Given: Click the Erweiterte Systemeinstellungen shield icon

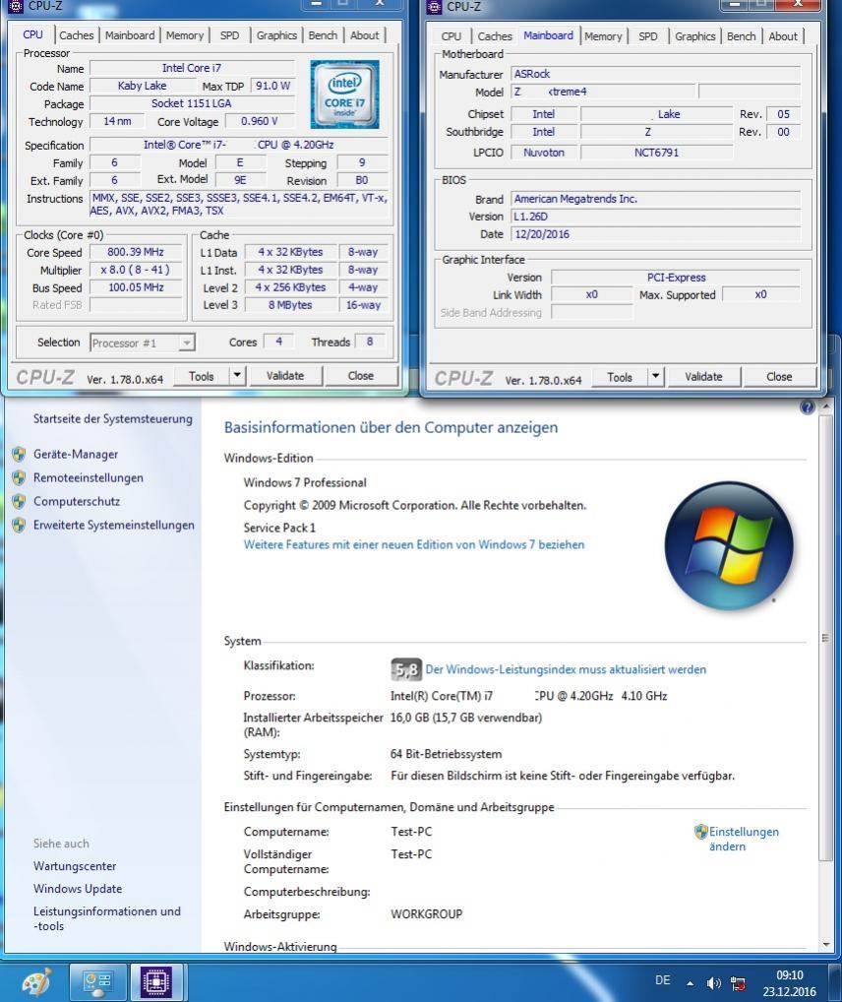Looking at the screenshot, I should click(x=19, y=526).
